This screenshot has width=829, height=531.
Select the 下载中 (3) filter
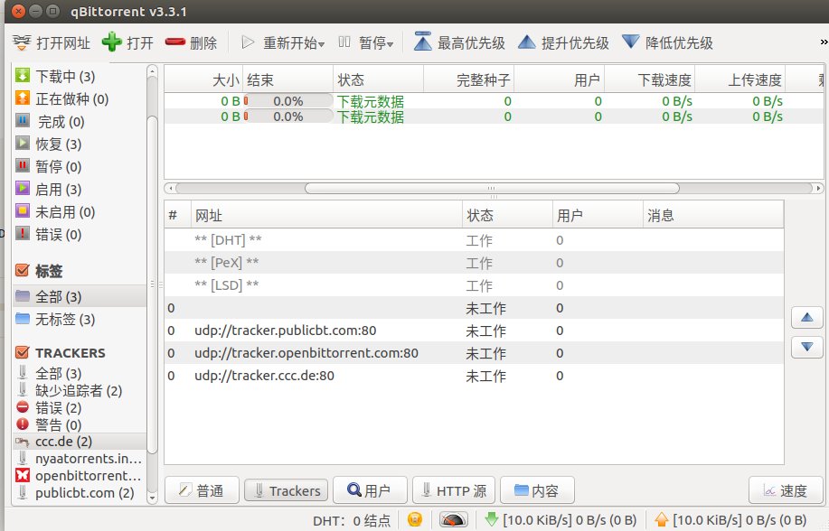[80, 76]
